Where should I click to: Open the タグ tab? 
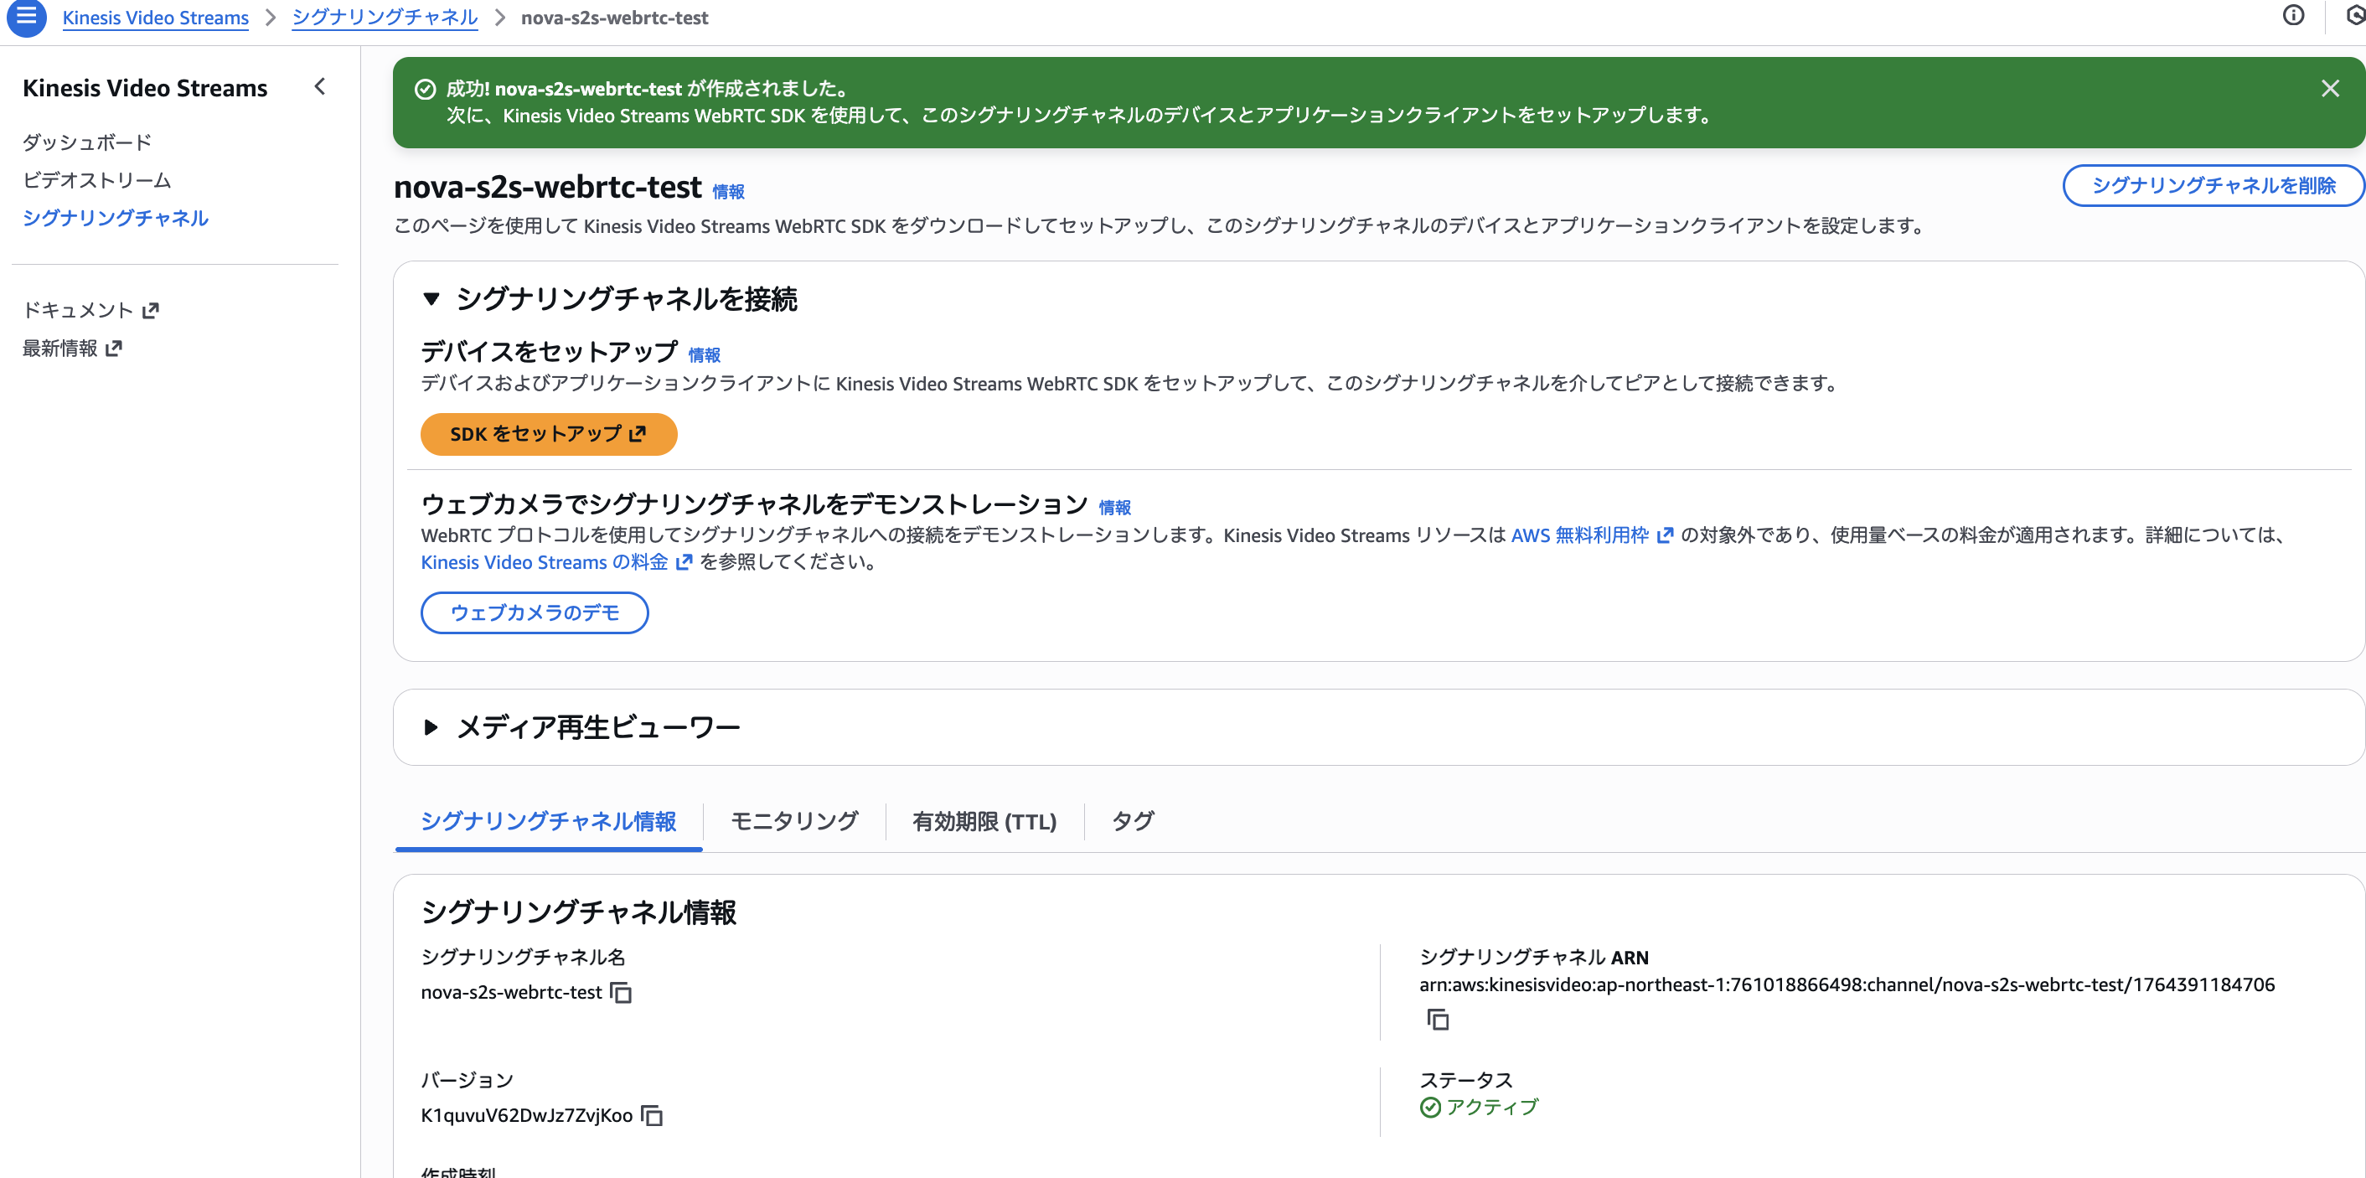pyautogui.click(x=1131, y=822)
